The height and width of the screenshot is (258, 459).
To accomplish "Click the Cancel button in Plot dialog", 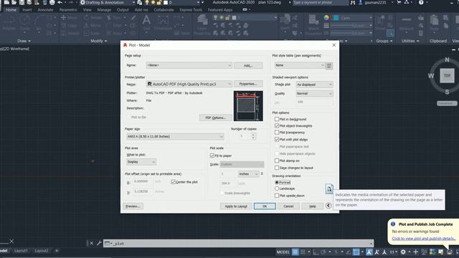I will [288, 206].
